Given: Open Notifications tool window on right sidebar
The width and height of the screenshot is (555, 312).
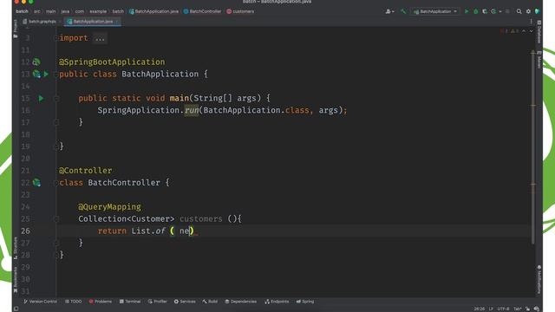Looking at the screenshot, I should tap(539, 279).
